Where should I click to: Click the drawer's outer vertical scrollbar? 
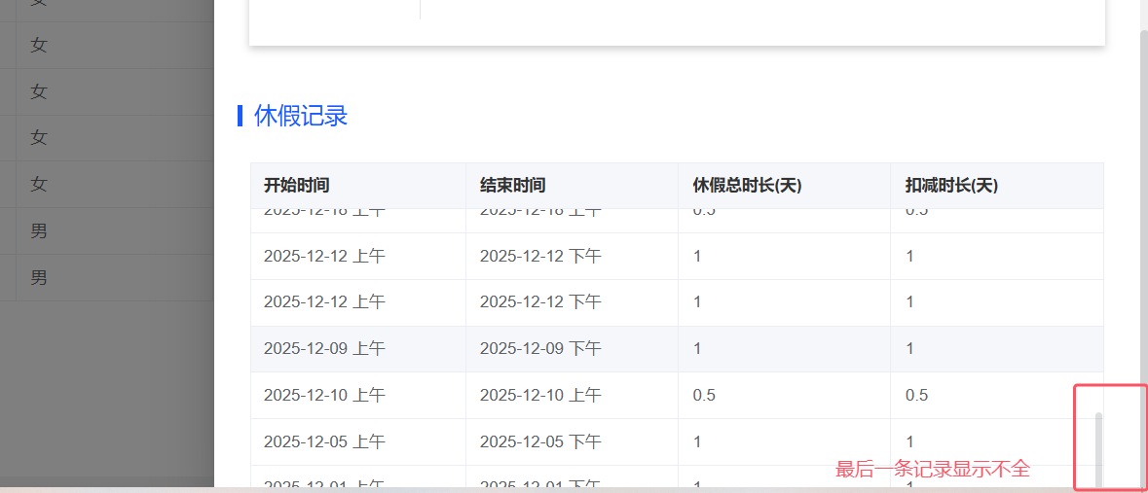(x=1143, y=243)
